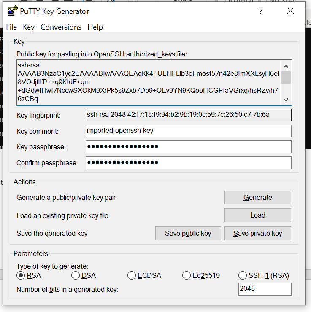The width and height of the screenshot is (311, 312).
Task: Click the 'Key comment:' label
Action: point(38,131)
